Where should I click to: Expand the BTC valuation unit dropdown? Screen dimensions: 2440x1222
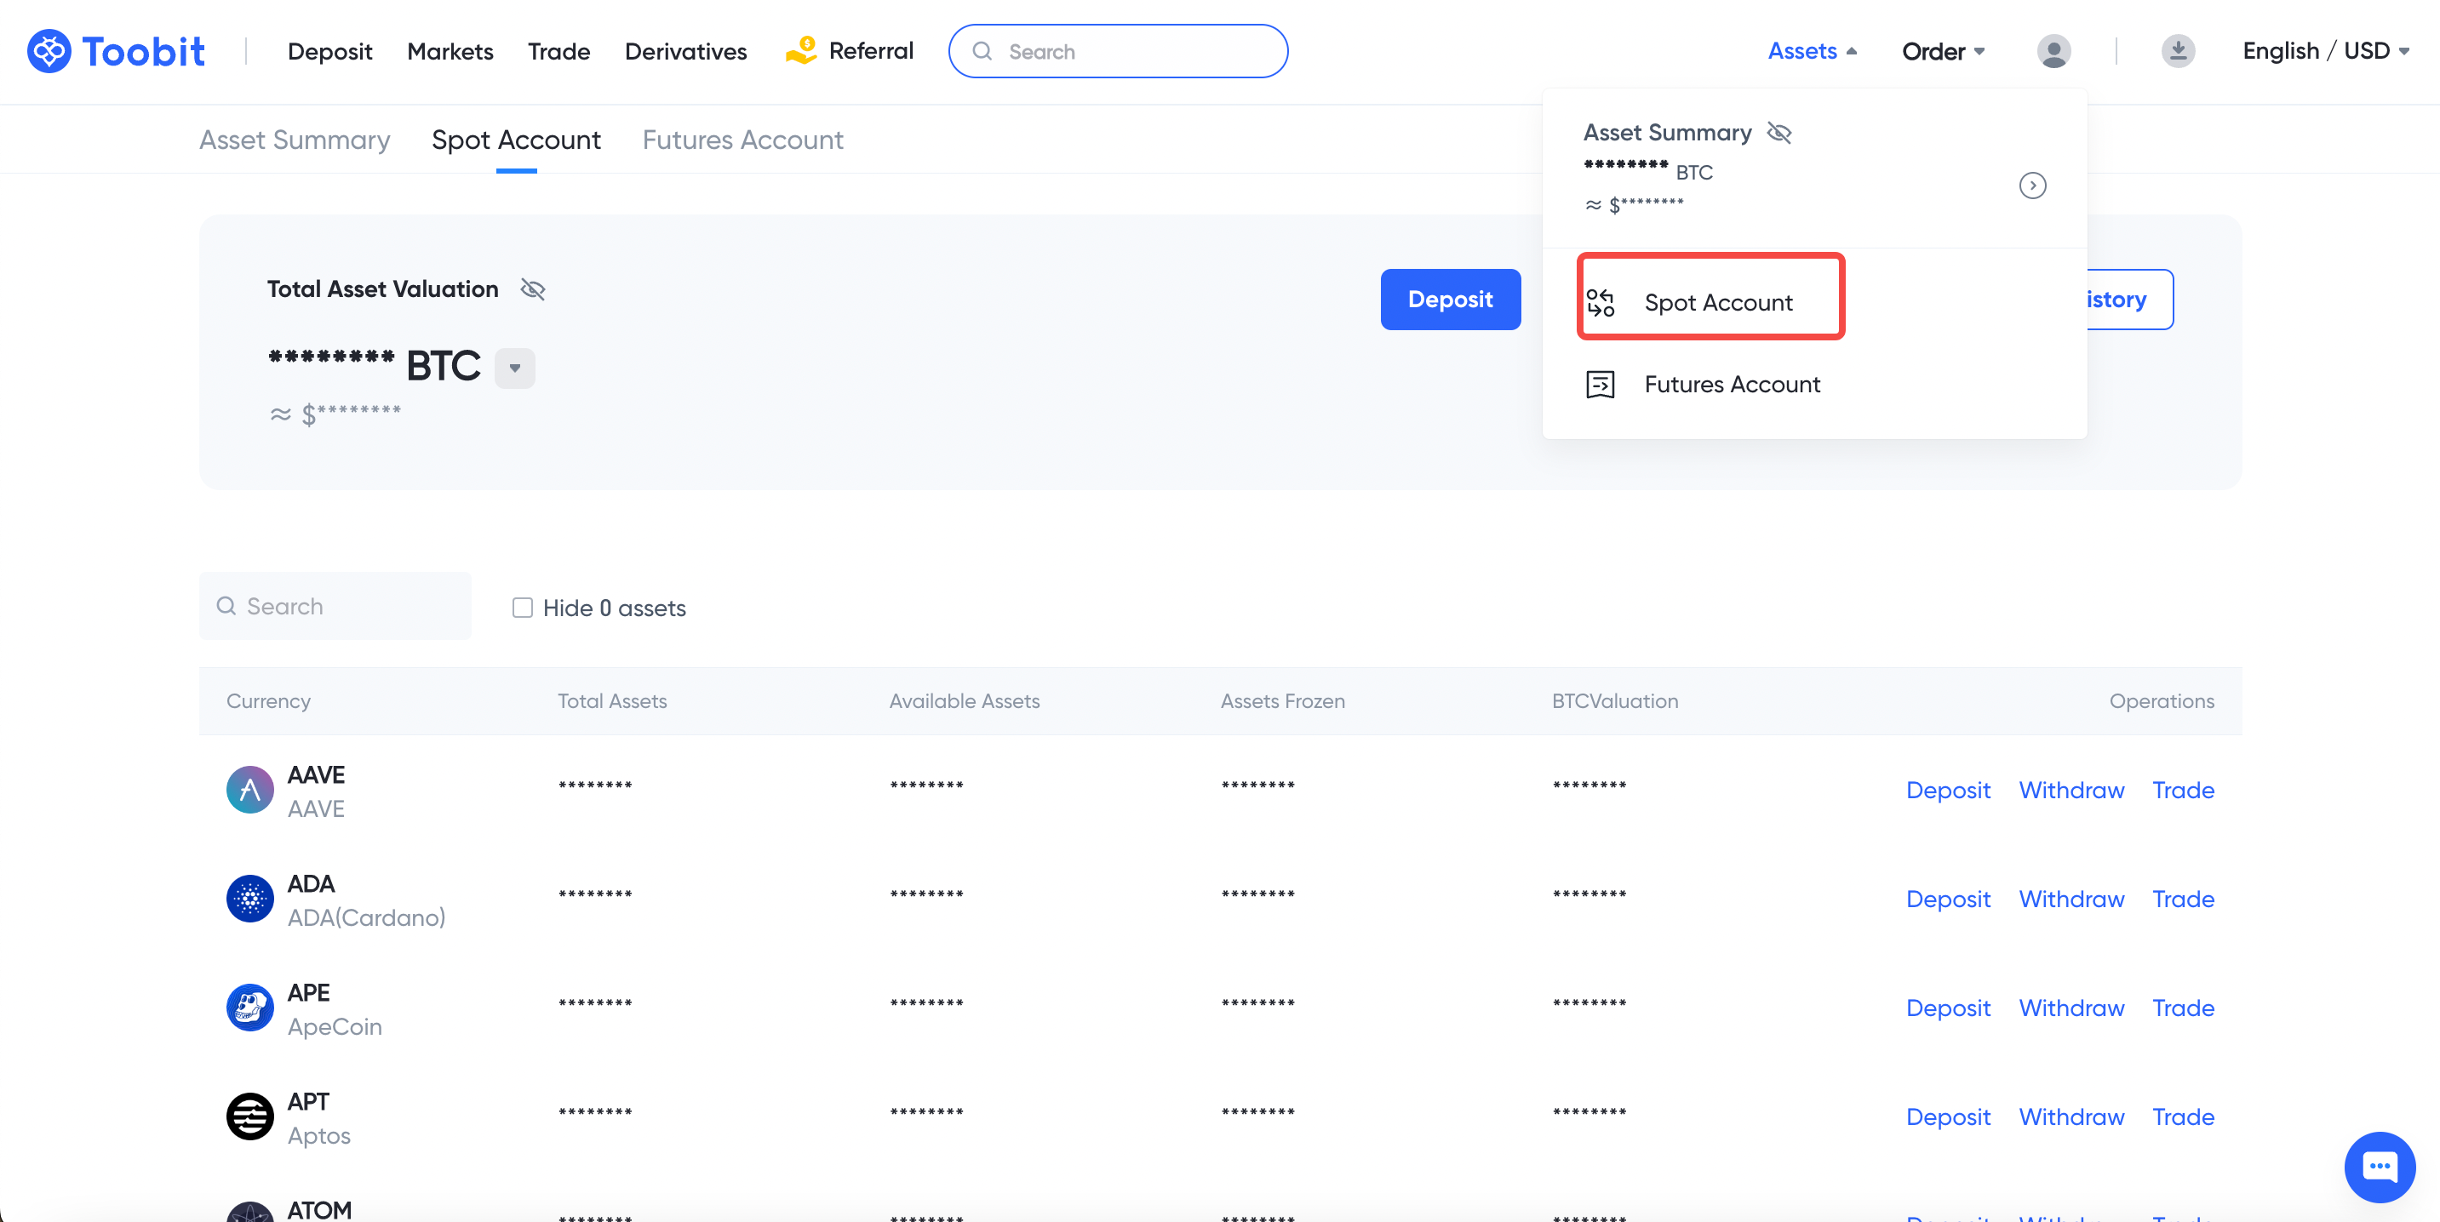click(x=514, y=368)
